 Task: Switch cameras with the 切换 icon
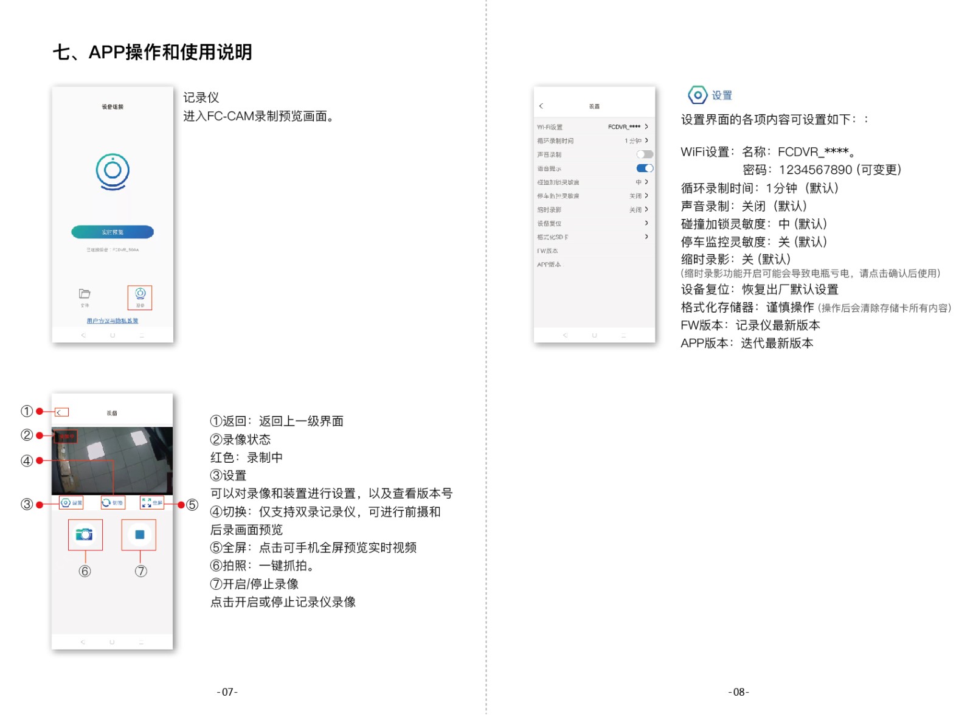[107, 503]
